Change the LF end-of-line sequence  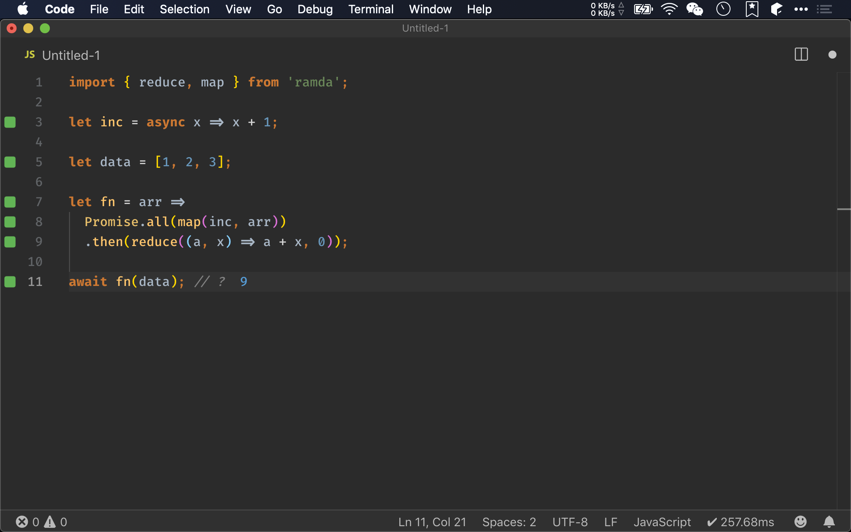point(610,522)
